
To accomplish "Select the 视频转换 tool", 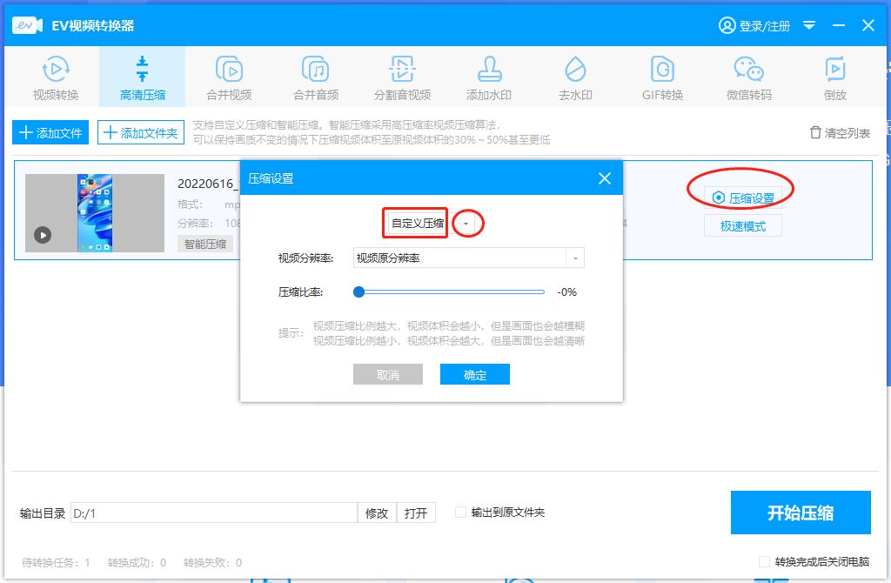I will 54,76.
